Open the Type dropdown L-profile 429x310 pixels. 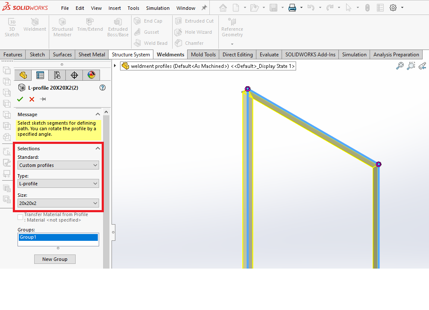[x=58, y=184]
